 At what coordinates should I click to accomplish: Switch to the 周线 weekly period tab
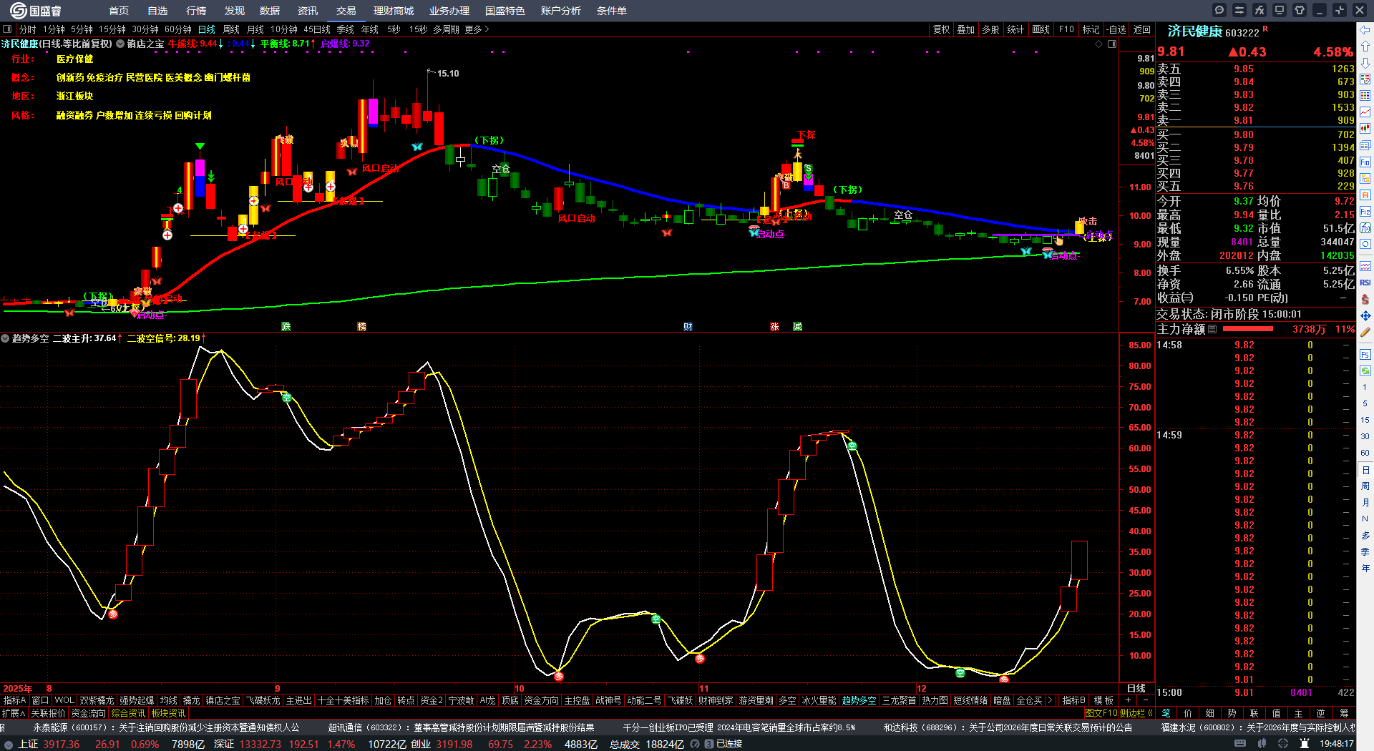(231, 29)
